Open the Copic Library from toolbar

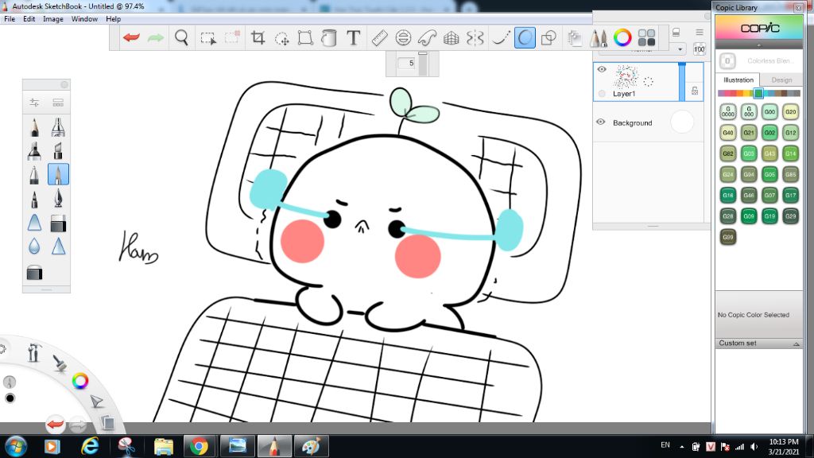(646, 37)
